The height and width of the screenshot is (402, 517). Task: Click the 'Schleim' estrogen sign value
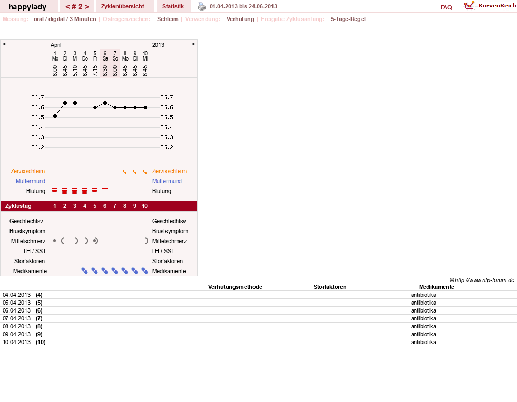click(x=168, y=19)
